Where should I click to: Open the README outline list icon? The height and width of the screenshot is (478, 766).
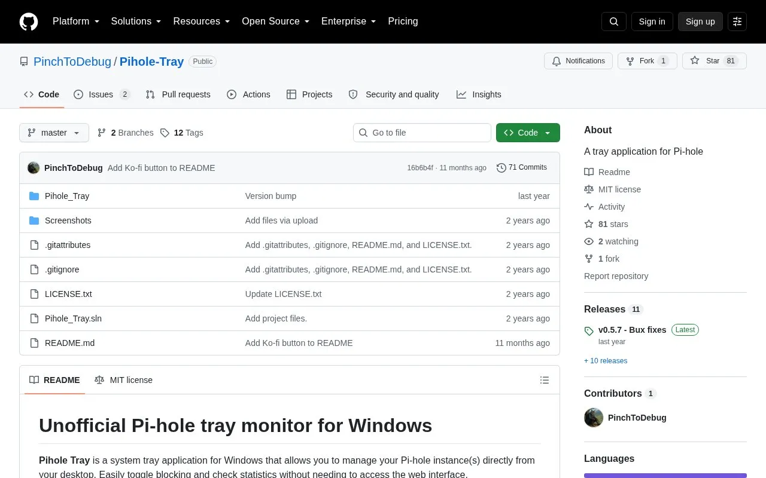coord(545,380)
